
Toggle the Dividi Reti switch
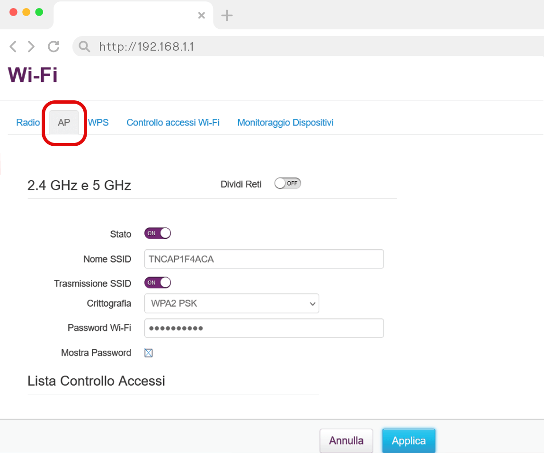coord(287,184)
